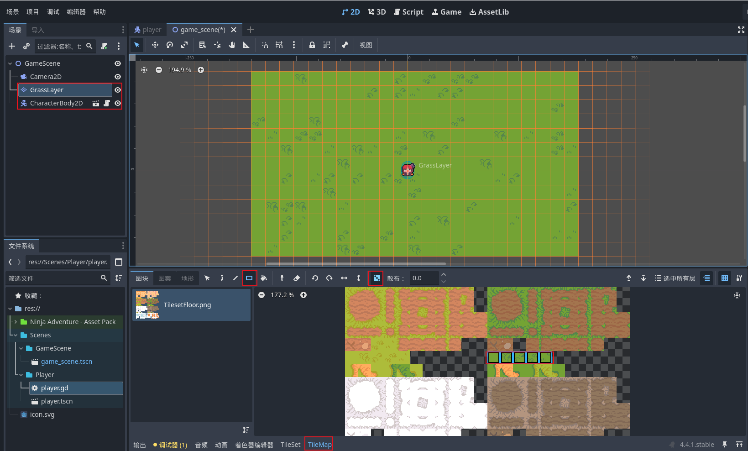This screenshot has width=748, height=451.
Task: Select the Ruler Mode tool
Action: pos(246,45)
